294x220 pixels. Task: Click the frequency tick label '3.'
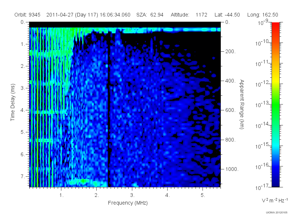point(132,195)
